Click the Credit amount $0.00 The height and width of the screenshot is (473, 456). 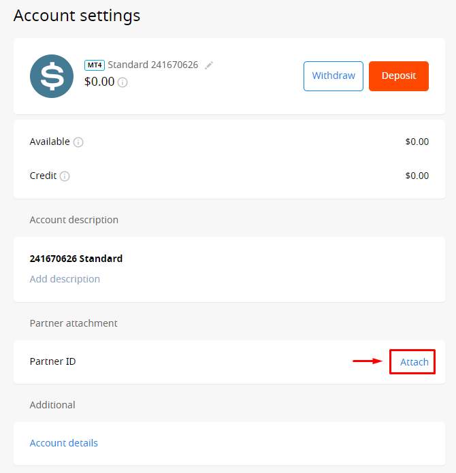tap(417, 176)
